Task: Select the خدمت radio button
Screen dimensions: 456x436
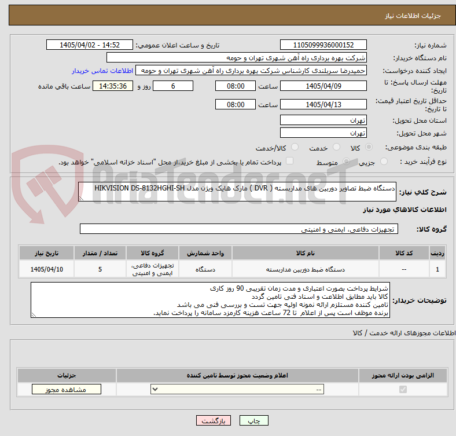Action: point(336,147)
